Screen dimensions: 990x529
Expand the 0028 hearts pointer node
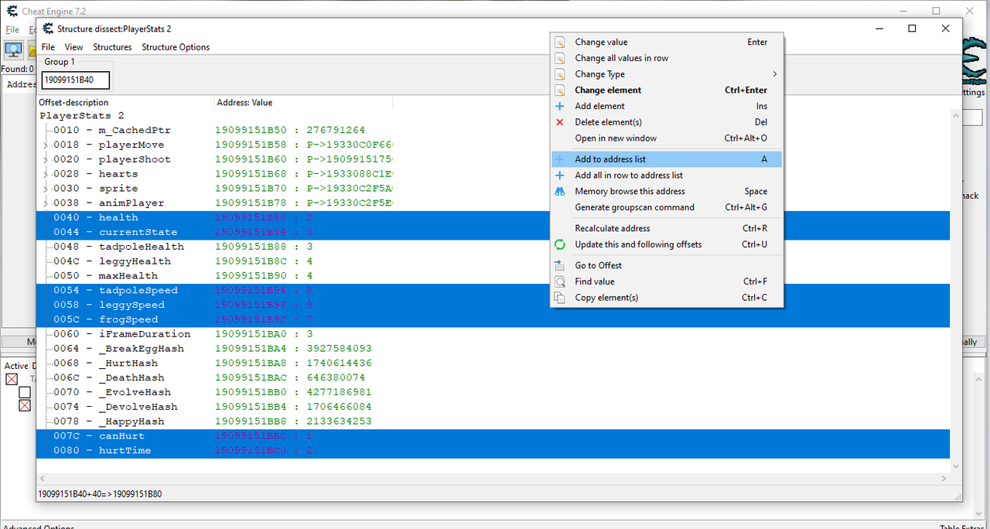(x=45, y=175)
